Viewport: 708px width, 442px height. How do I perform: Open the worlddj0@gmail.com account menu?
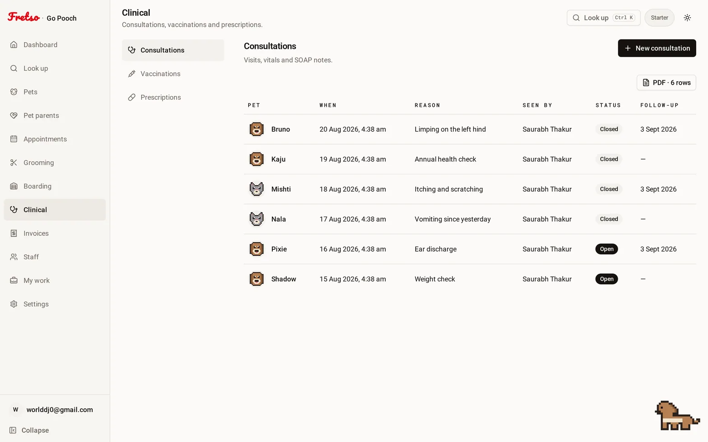[54, 410]
